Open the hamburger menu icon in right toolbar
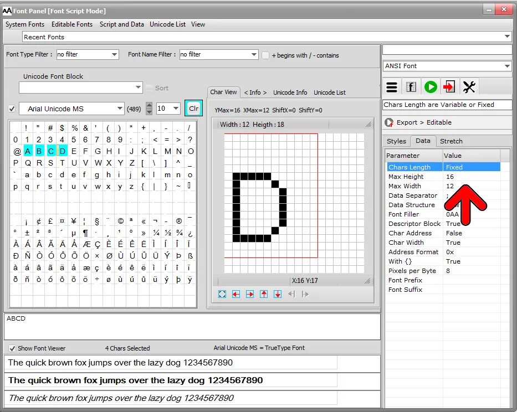The width and height of the screenshot is (517, 412). pyautogui.click(x=391, y=87)
